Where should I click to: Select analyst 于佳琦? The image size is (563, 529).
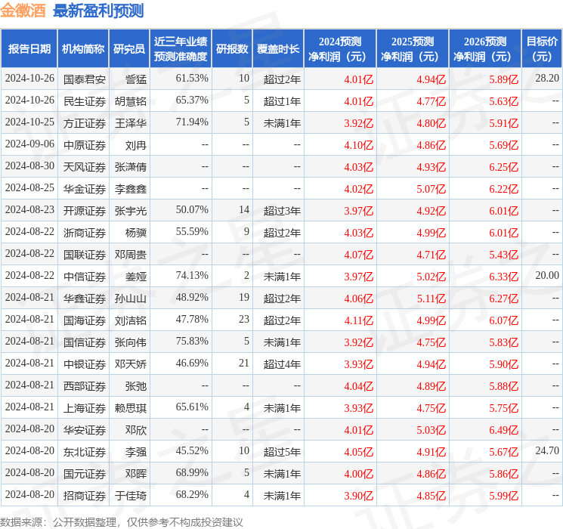[x=131, y=496]
